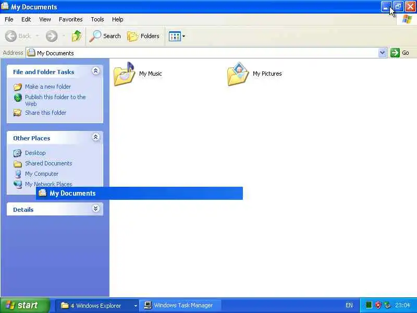Collapse the File and Folder Tasks panel
This screenshot has height=313, width=417.
coord(96,71)
